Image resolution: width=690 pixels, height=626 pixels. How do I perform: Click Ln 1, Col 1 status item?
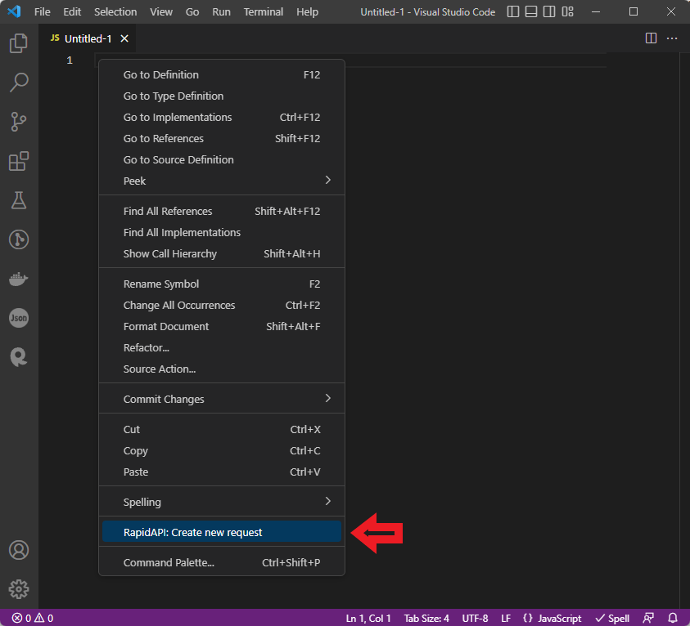click(368, 618)
